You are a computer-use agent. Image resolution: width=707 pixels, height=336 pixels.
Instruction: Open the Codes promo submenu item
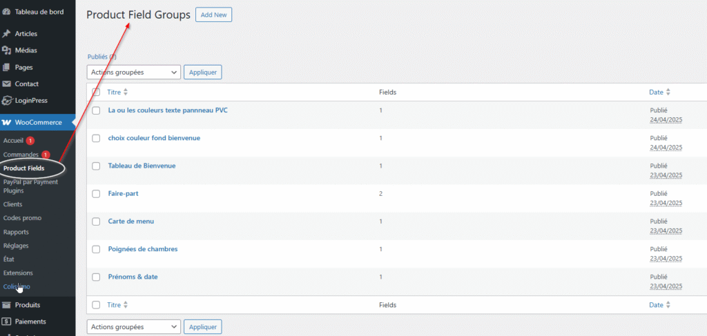22,218
